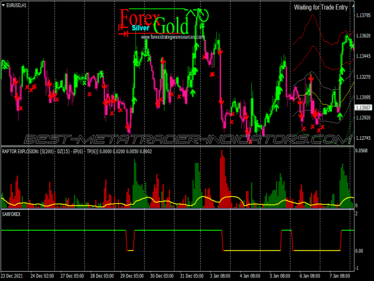Select the current price tag 1.13007

[x=363, y=108]
